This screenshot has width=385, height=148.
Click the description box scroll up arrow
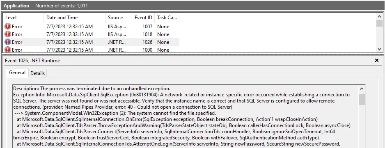click(362, 89)
